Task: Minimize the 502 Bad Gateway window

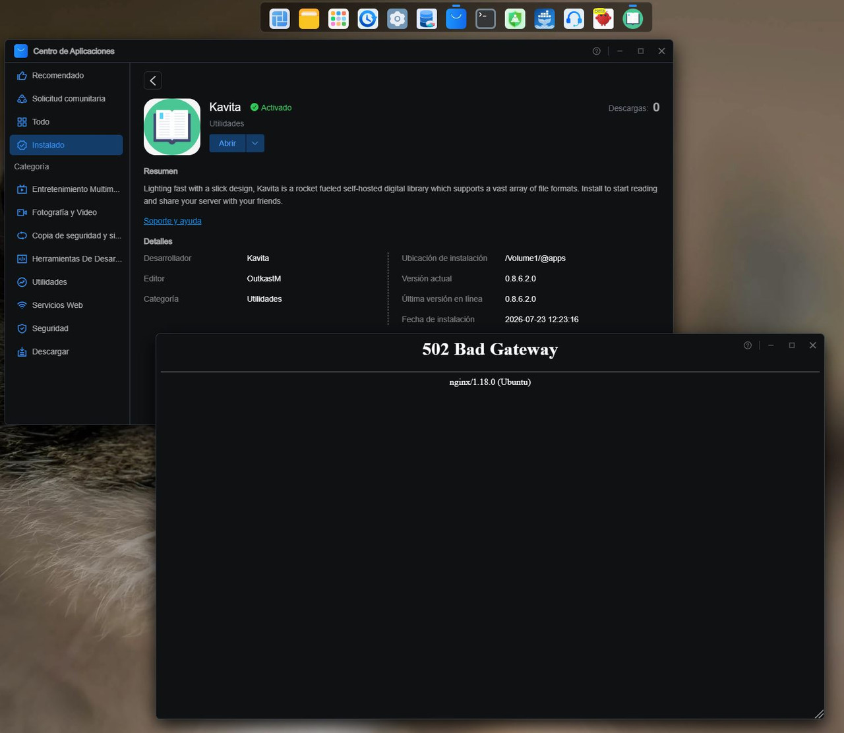Action: click(x=771, y=345)
